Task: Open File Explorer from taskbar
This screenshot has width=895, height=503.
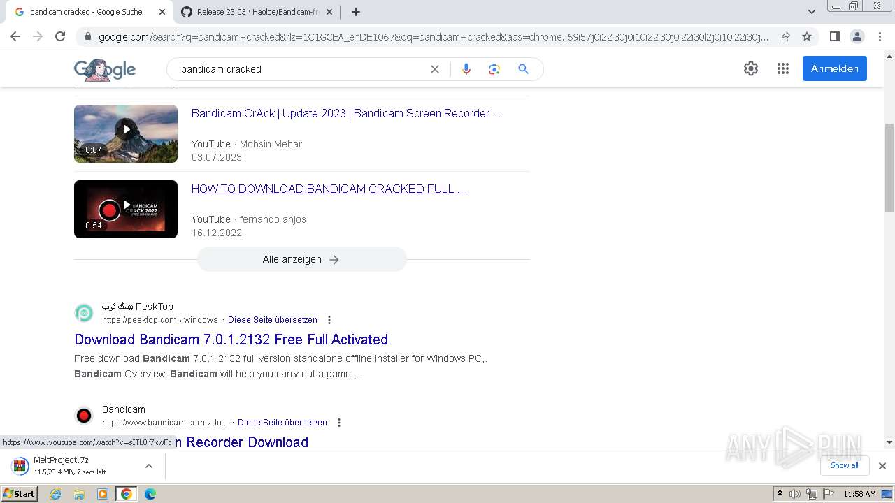Action: pos(79,494)
